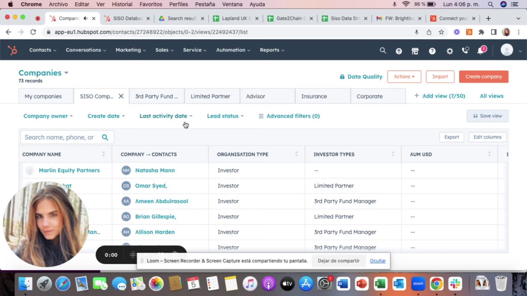Close the SISO Comp view tab

click(x=121, y=96)
